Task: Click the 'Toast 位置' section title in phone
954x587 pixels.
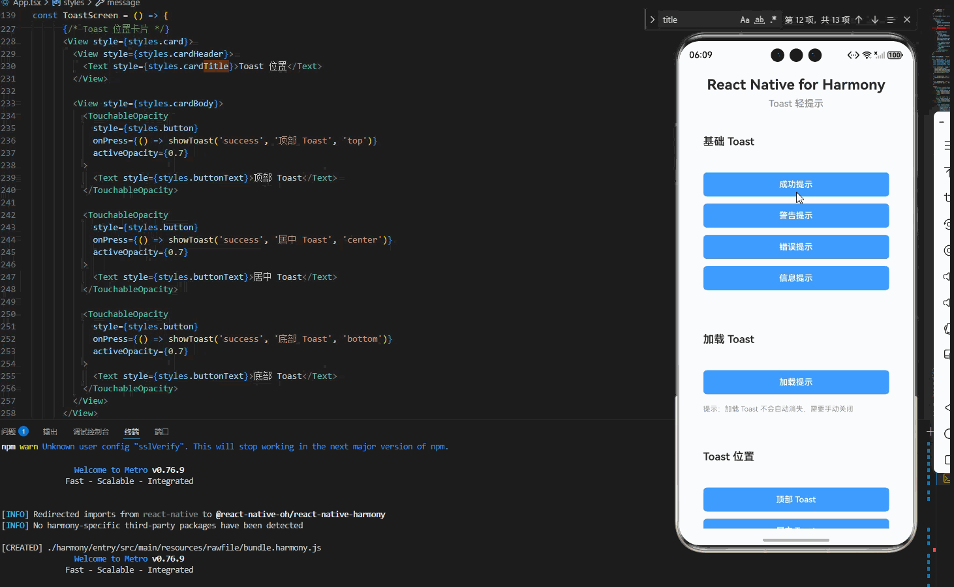Action: coord(729,457)
